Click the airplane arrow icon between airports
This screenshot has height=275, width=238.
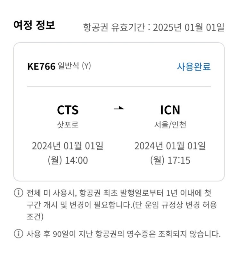[x=119, y=109]
